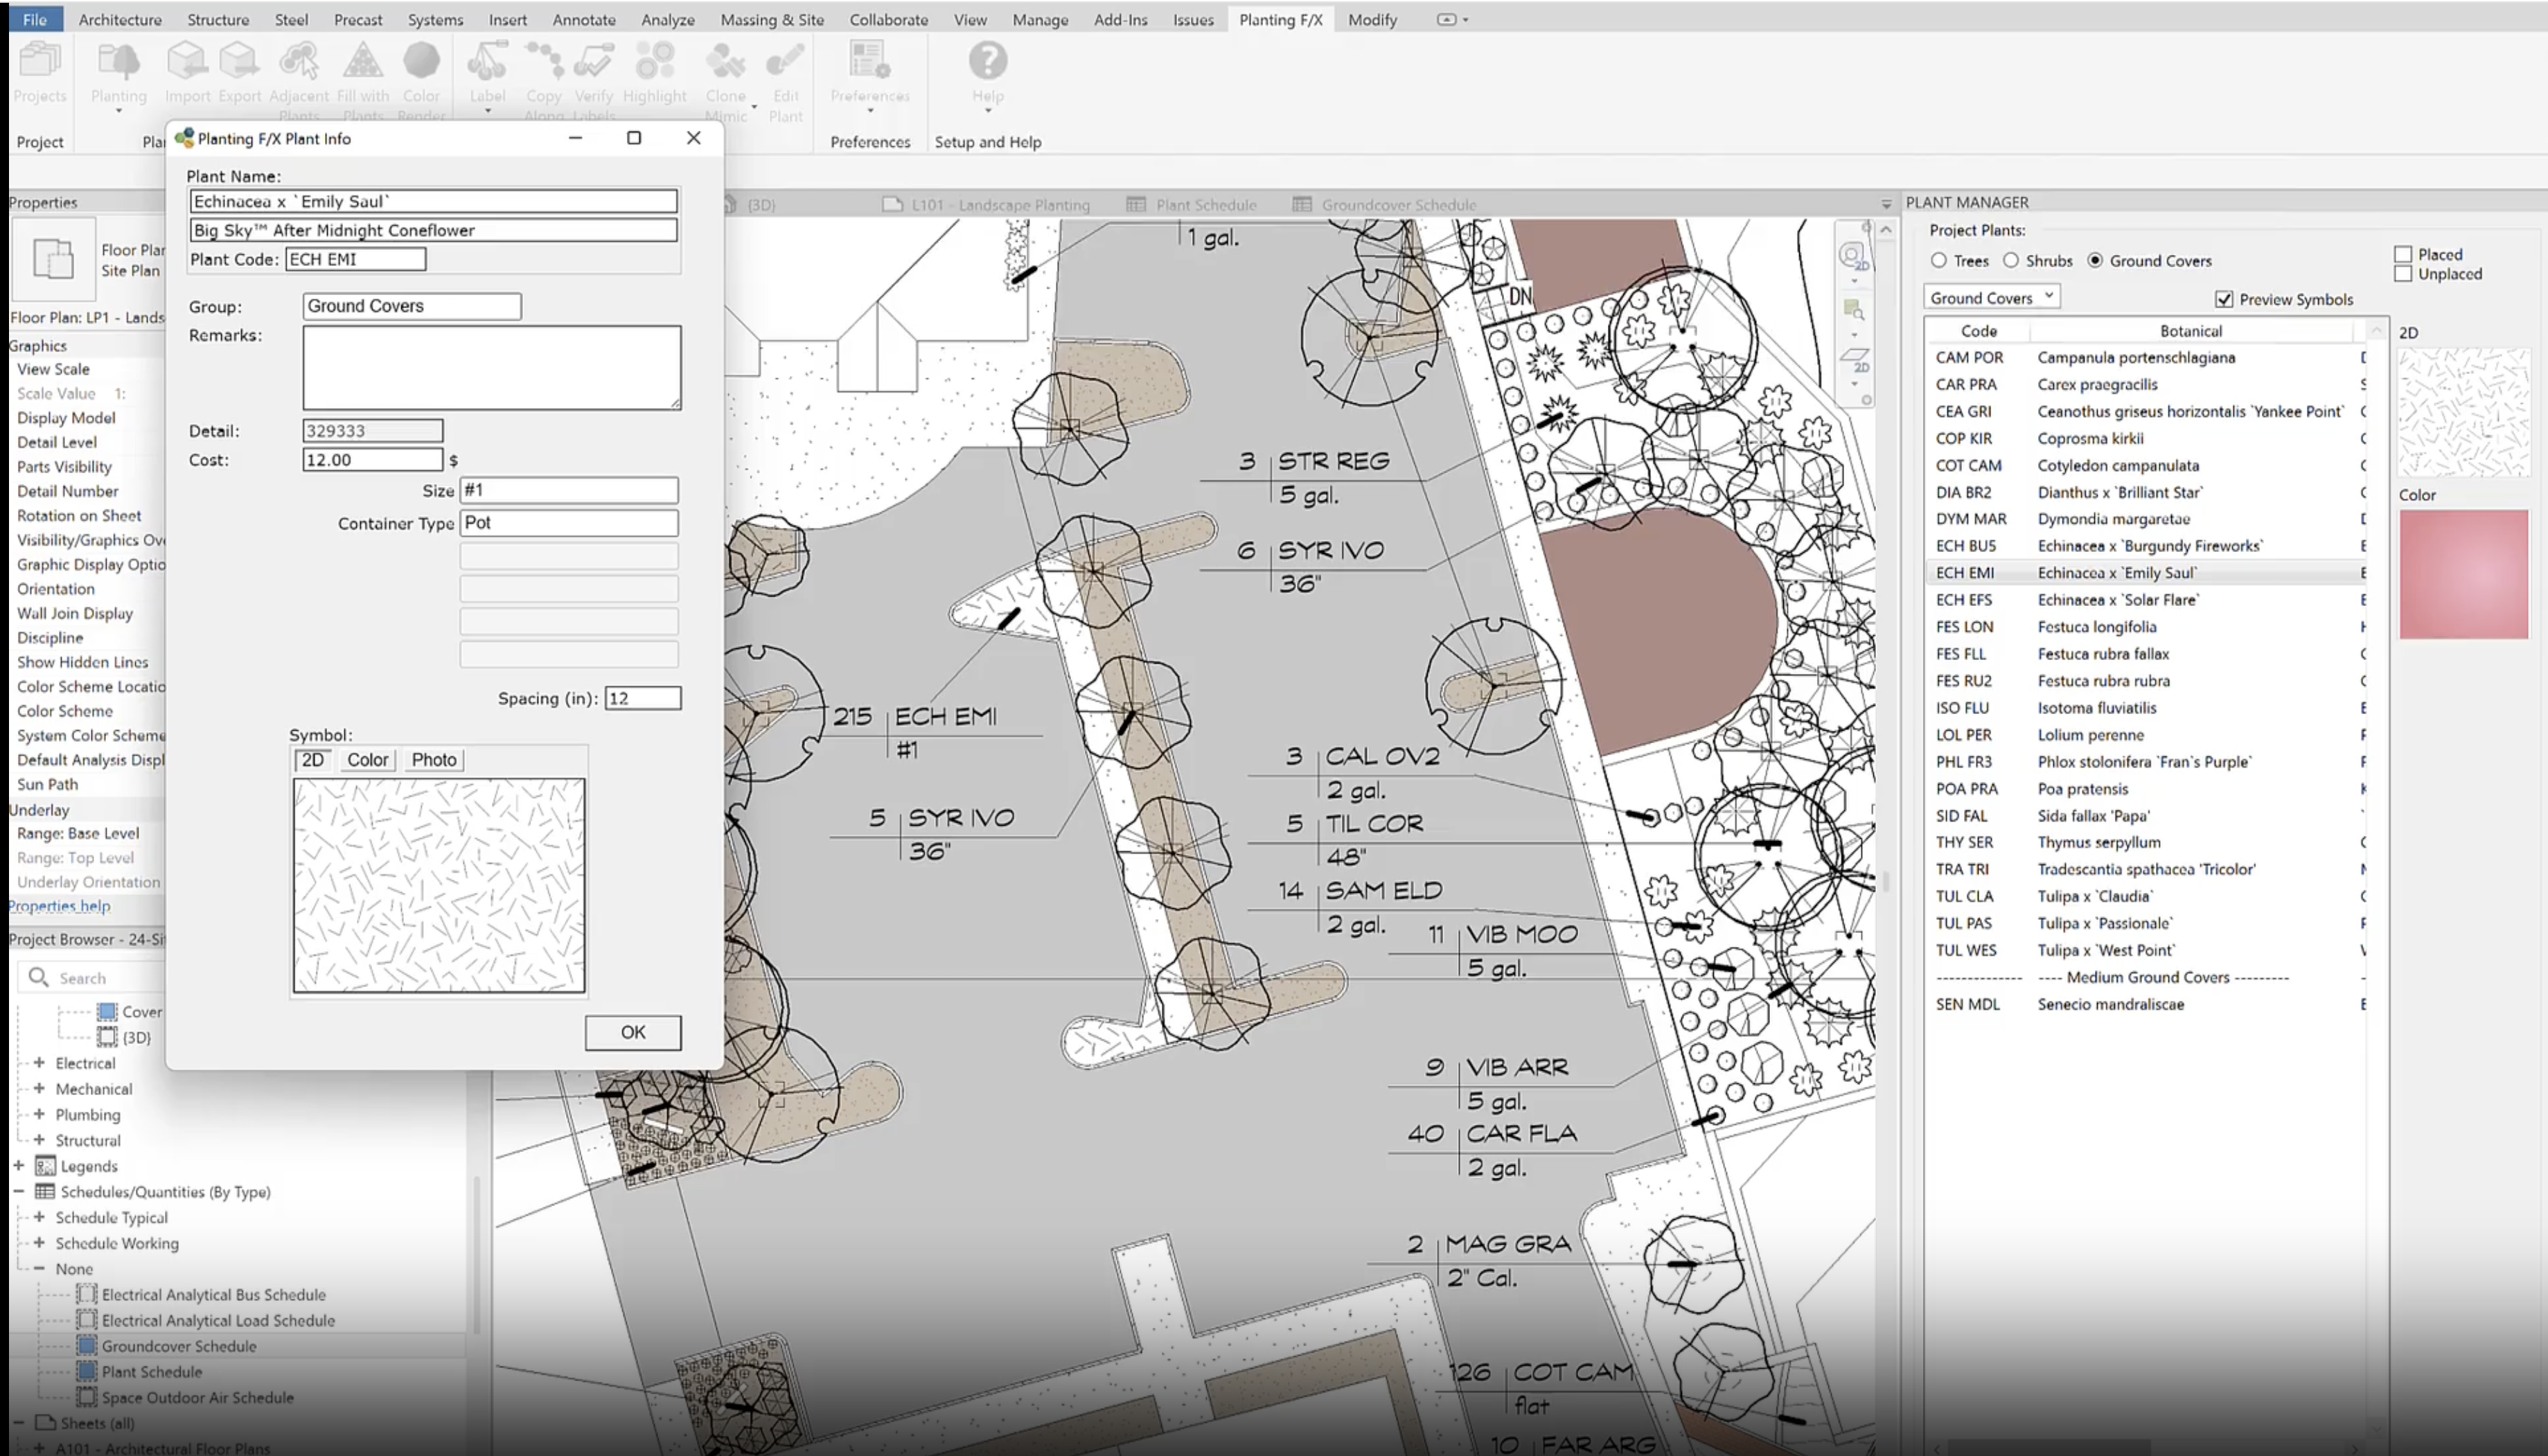Screen dimensions: 2548x1456
Task: Click the Photo symbol button
Action: 434,760
